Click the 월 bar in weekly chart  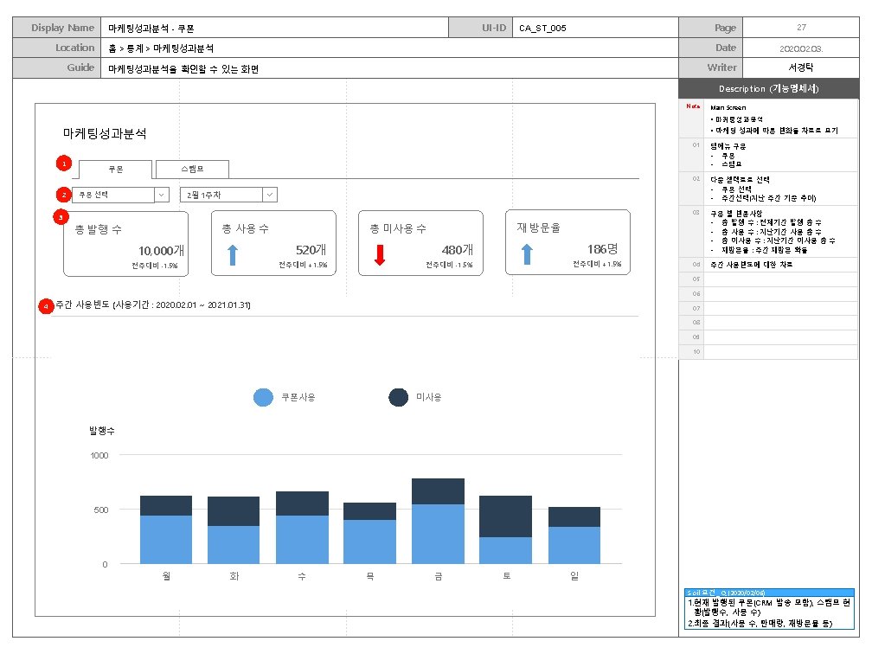[166, 529]
